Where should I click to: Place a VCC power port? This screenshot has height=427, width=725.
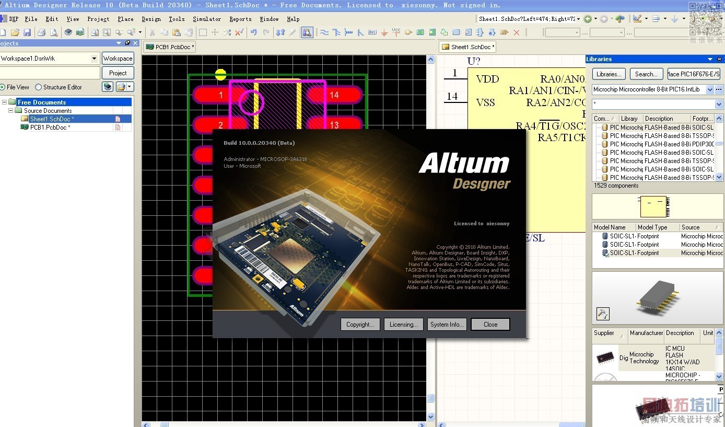(396, 32)
